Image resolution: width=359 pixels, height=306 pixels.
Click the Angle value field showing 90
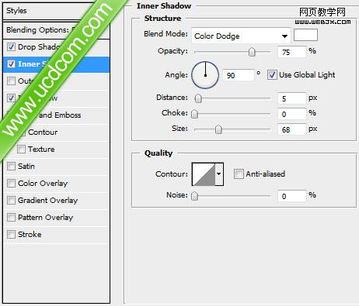[x=239, y=75]
